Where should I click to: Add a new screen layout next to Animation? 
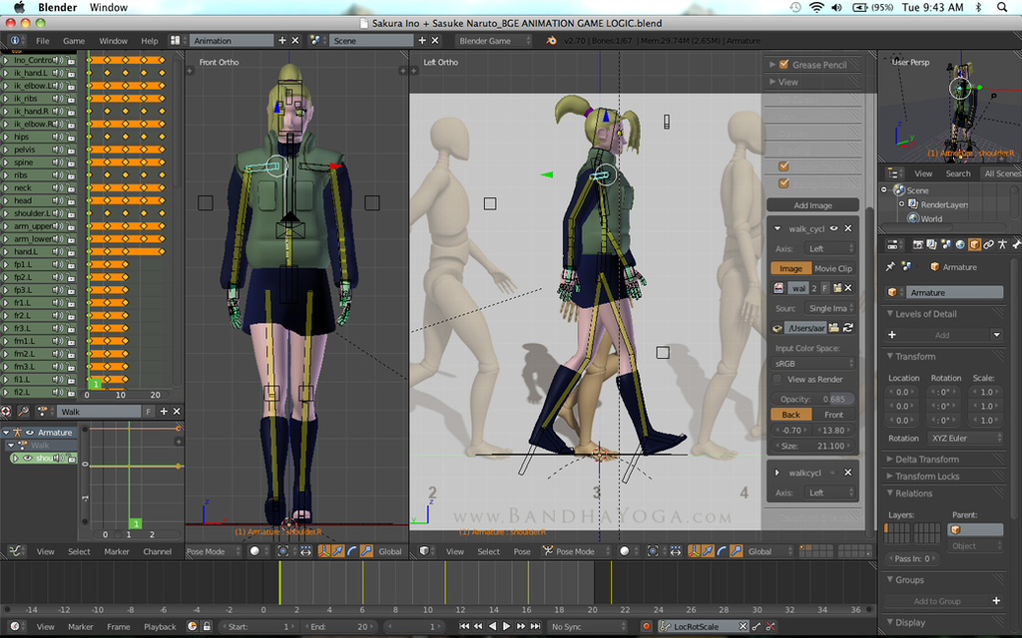(x=282, y=40)
